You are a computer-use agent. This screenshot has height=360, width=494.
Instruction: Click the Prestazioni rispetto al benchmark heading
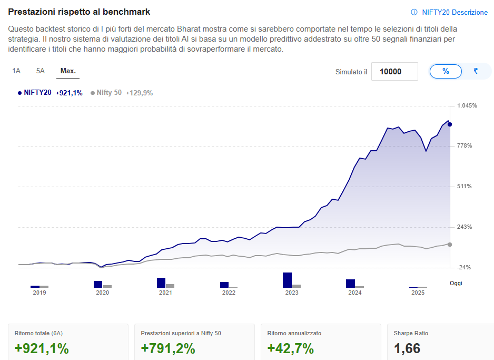[x=79, y=12]
